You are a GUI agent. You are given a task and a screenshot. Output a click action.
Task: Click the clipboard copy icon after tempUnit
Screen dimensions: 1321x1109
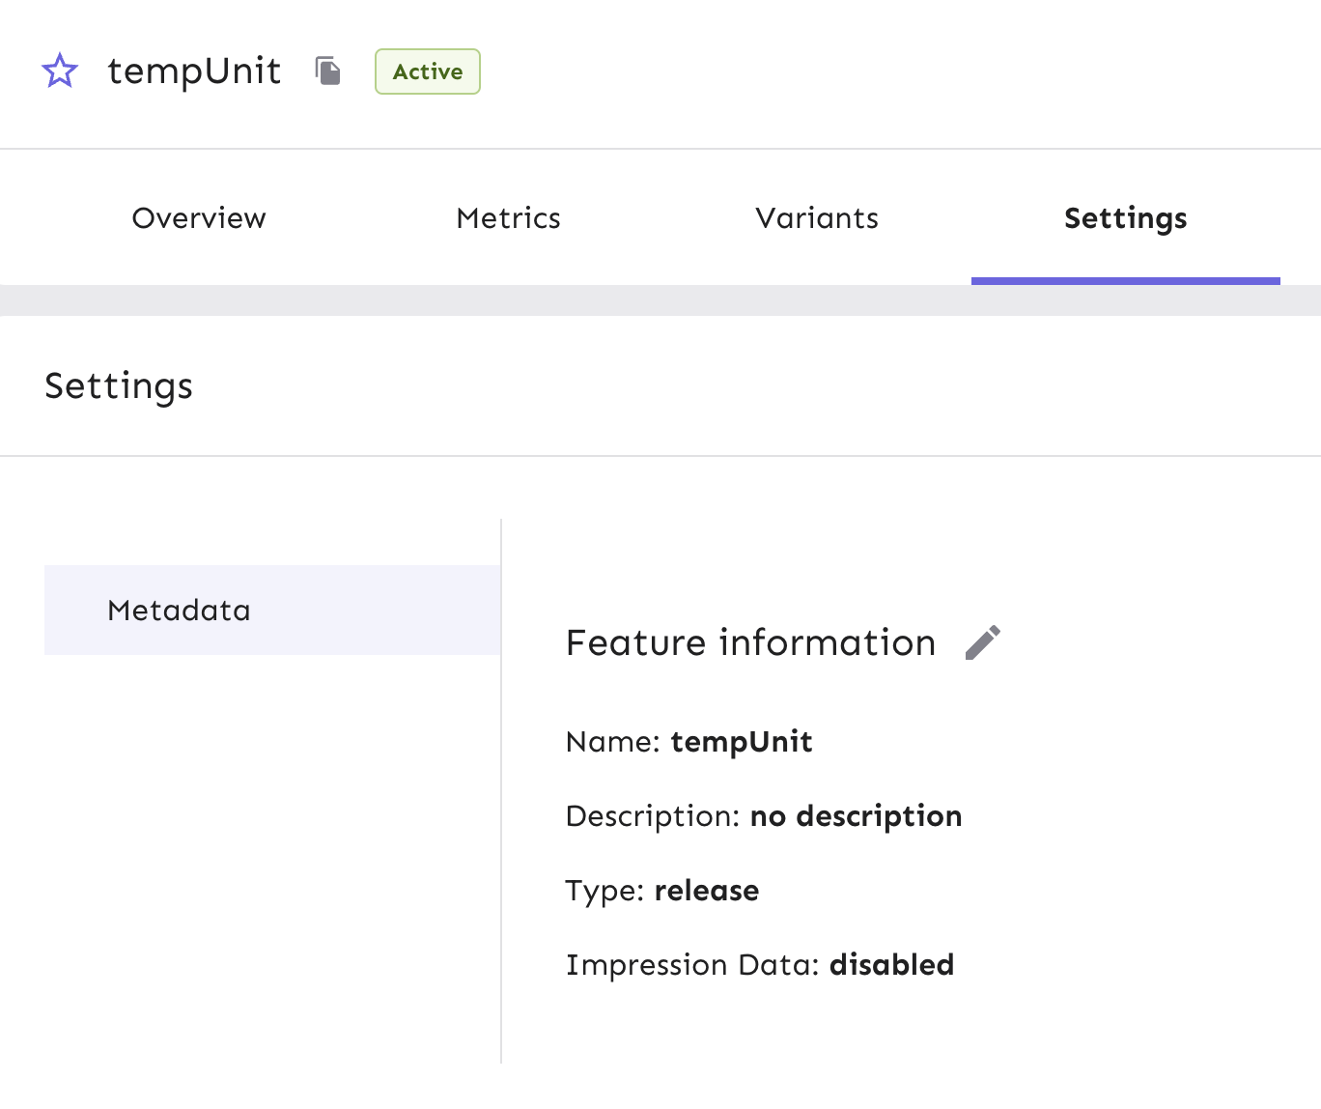point(327,71)
